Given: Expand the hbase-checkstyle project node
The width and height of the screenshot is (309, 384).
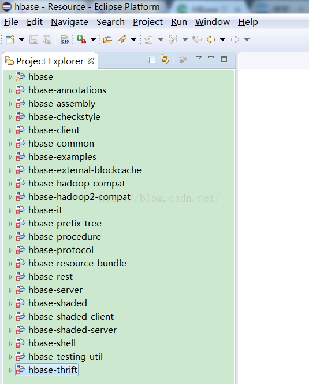Looking at the screenshot, I should pos(10,118).
